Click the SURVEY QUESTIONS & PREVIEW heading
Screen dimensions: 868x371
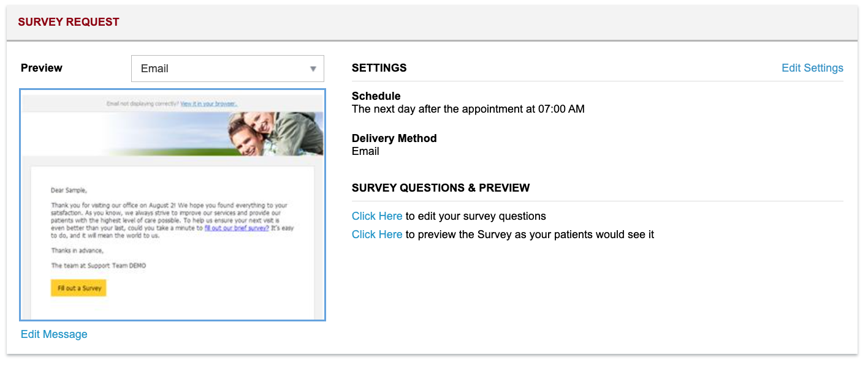[440, 188]
